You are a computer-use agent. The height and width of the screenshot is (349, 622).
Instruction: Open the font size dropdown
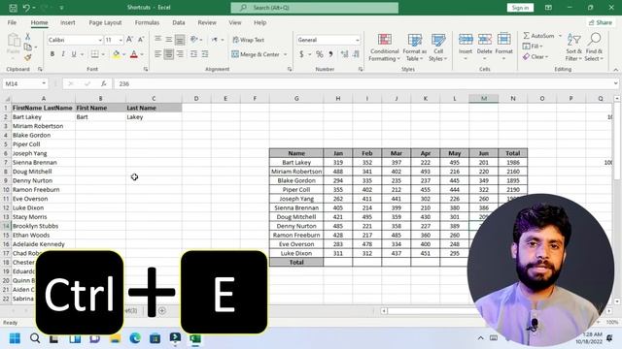coord(121,40)
